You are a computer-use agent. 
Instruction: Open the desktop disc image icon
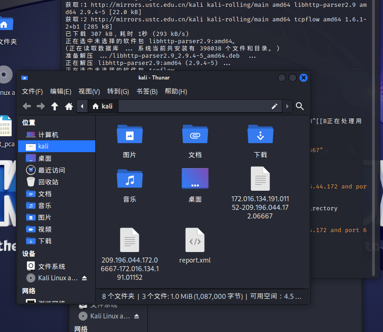coord(6,74)
